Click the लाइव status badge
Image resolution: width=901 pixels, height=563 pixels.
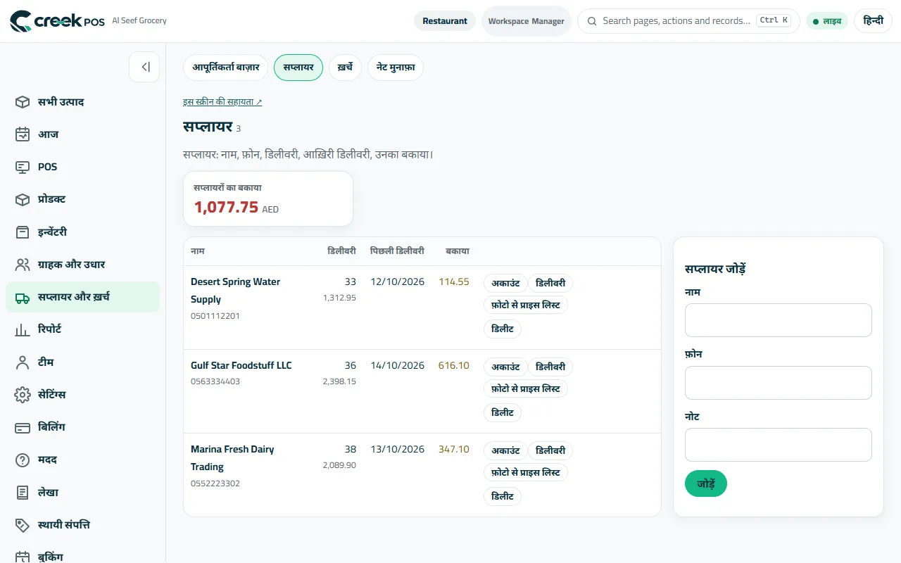827,21
